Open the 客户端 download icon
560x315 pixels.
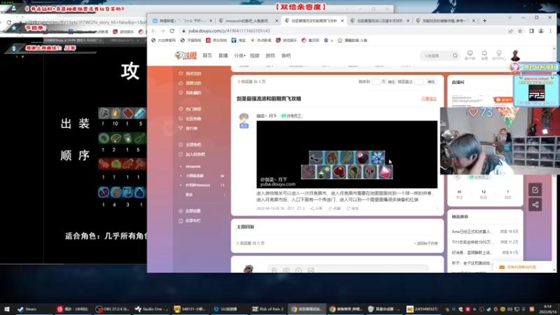click(470, 55)
